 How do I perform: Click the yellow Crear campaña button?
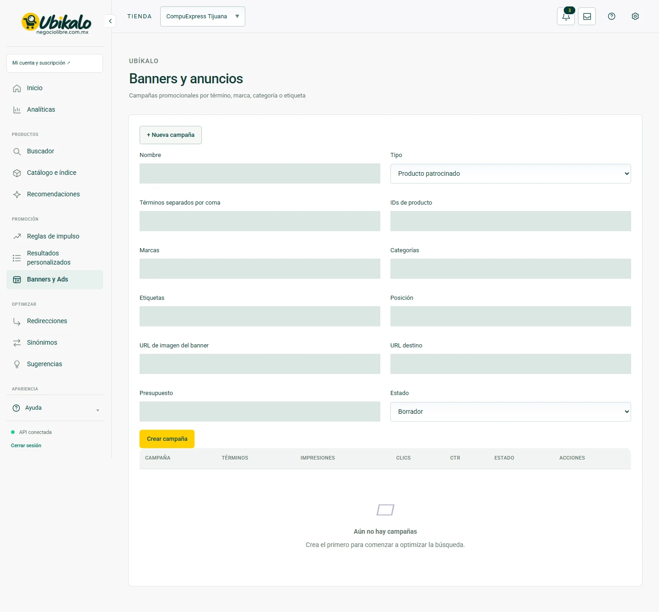coord(167,439)
